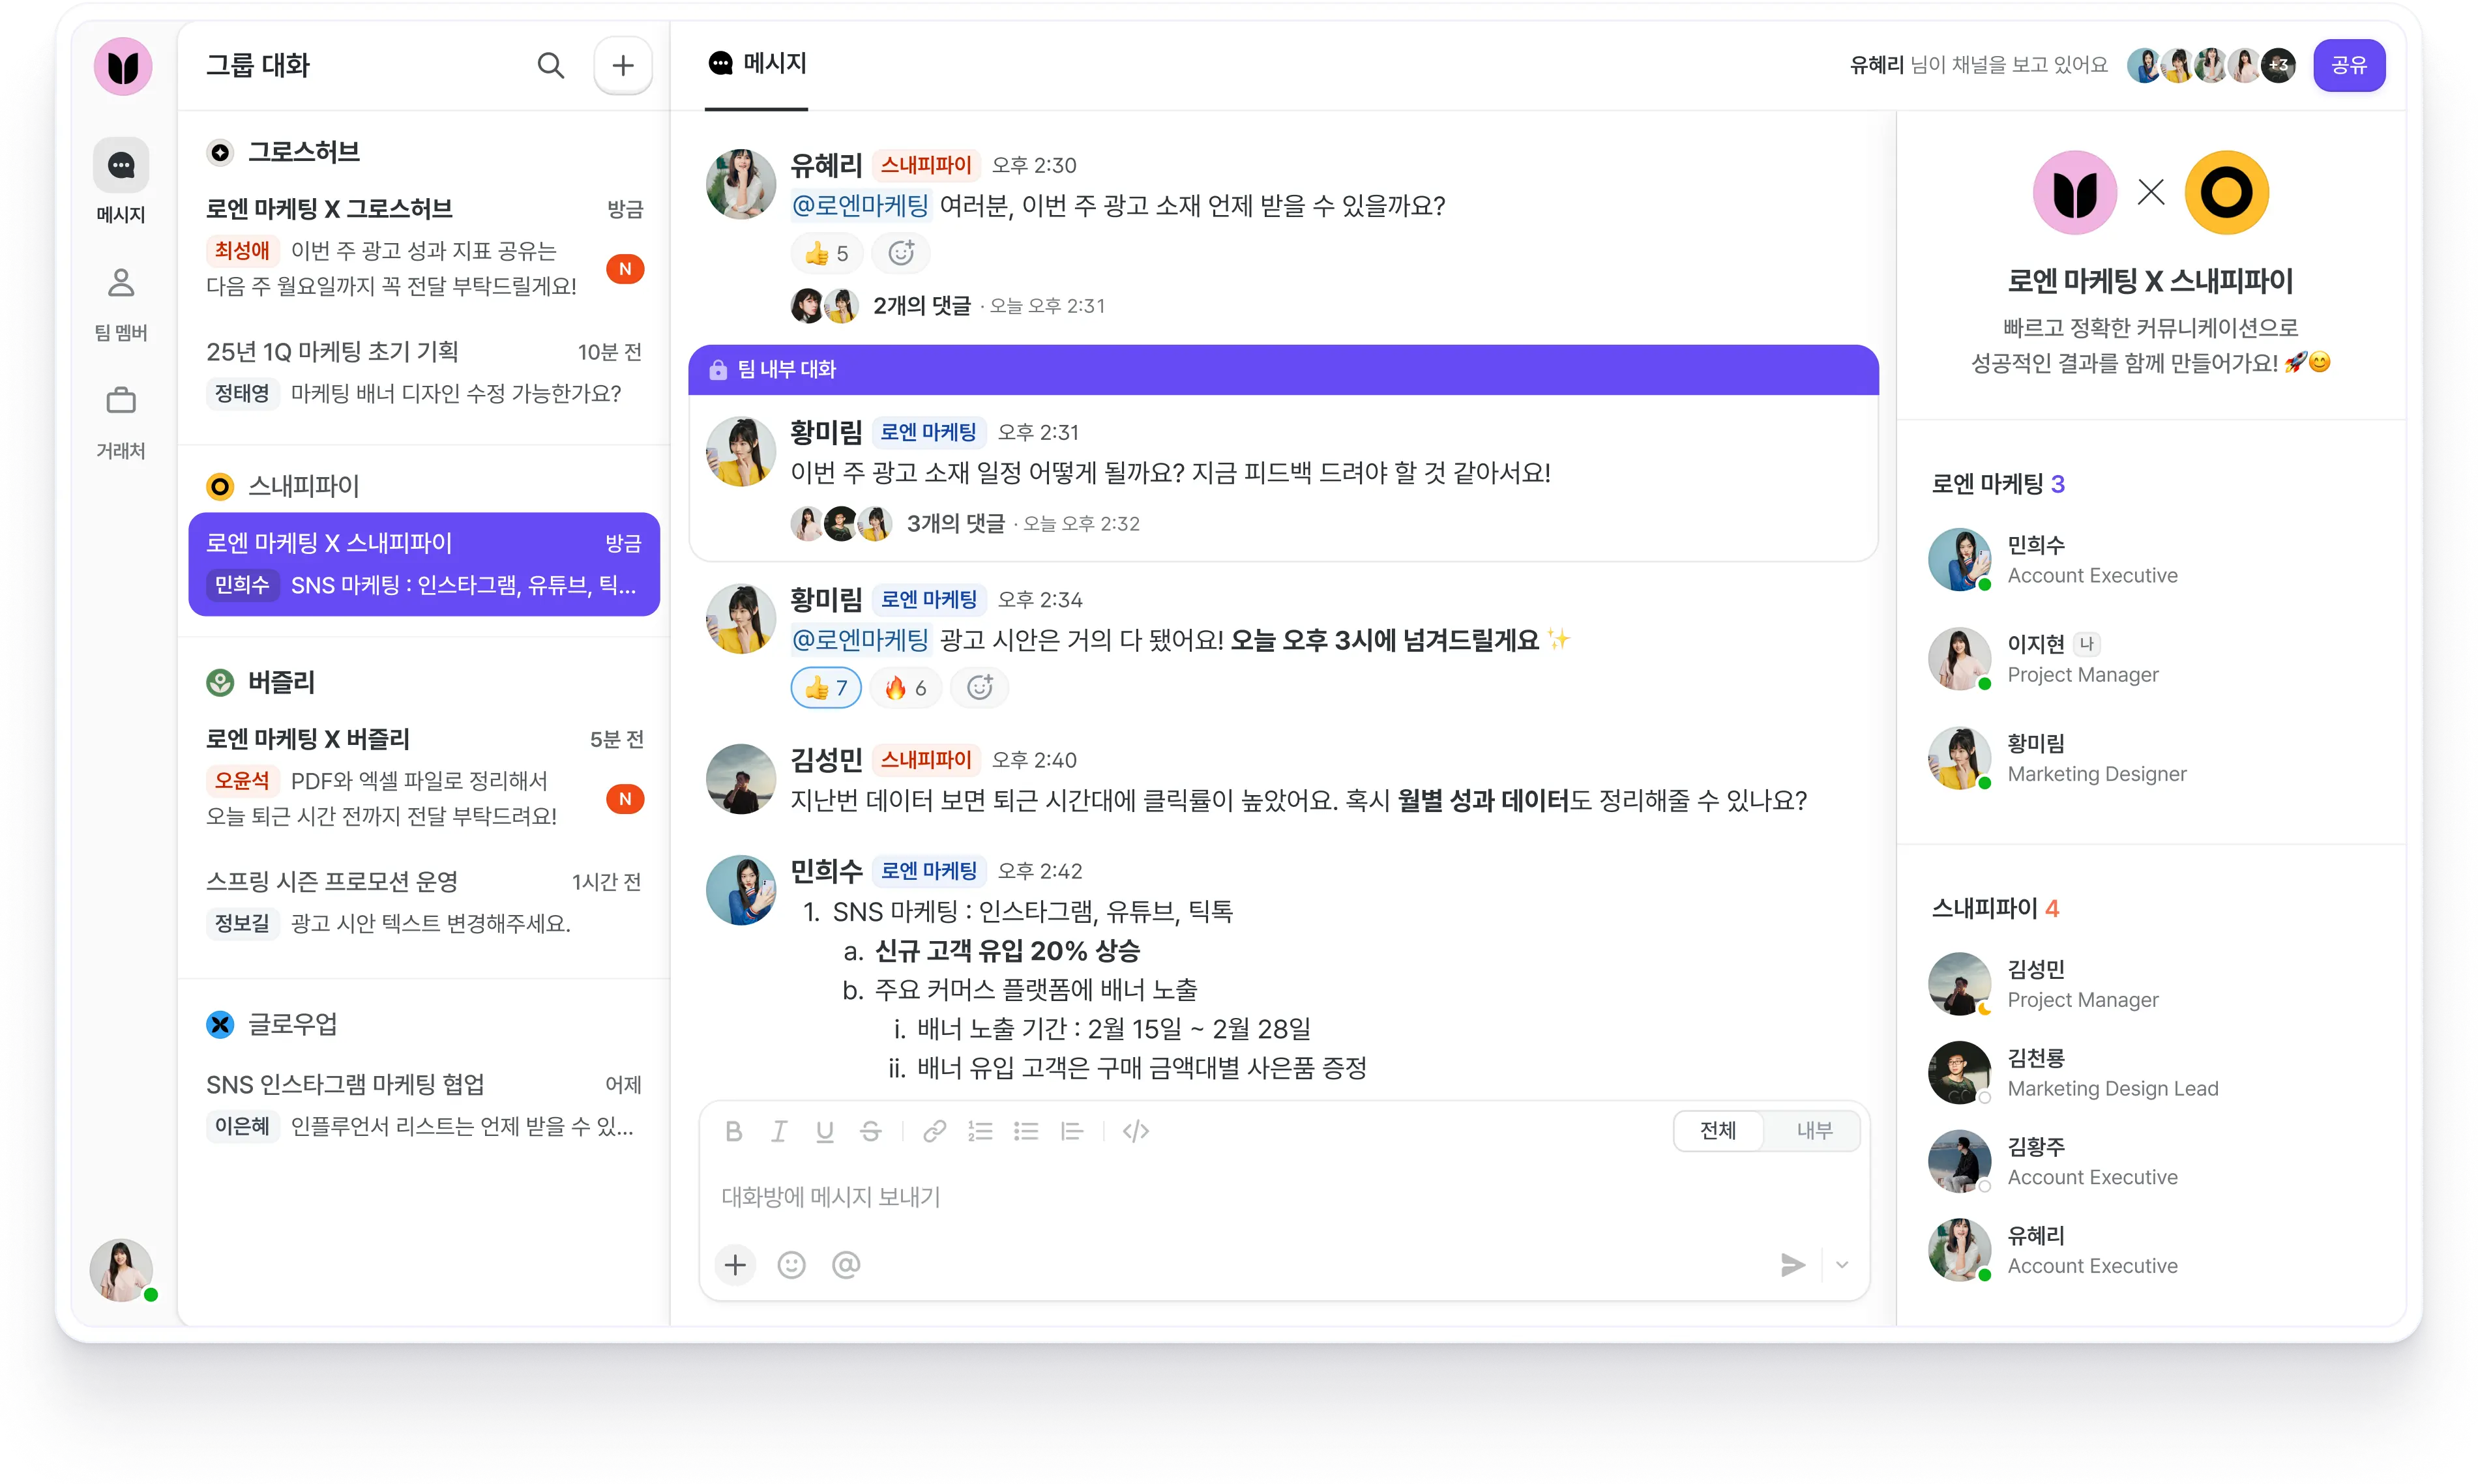Select the 전체 (all) message mode

[1718, 1131]
